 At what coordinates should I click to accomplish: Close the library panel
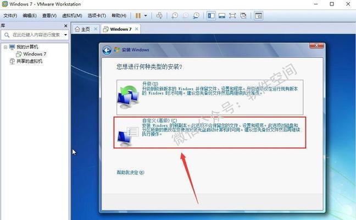(66, 26)
